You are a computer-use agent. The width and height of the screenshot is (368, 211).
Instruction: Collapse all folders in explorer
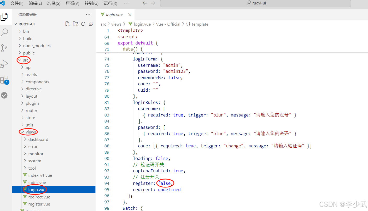[91, 24]
